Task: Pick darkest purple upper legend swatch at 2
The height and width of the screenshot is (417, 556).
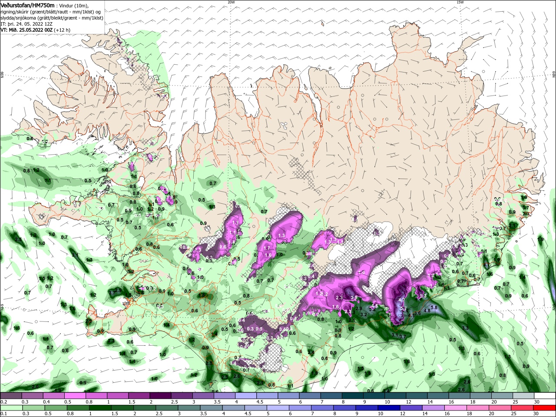Action: [160, 396]
